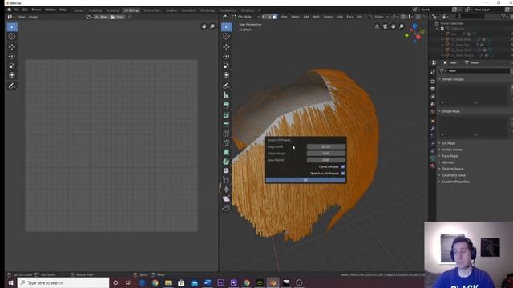Activate Select Box tool in 3D viewport
The image size is (513, 288).
226,26
